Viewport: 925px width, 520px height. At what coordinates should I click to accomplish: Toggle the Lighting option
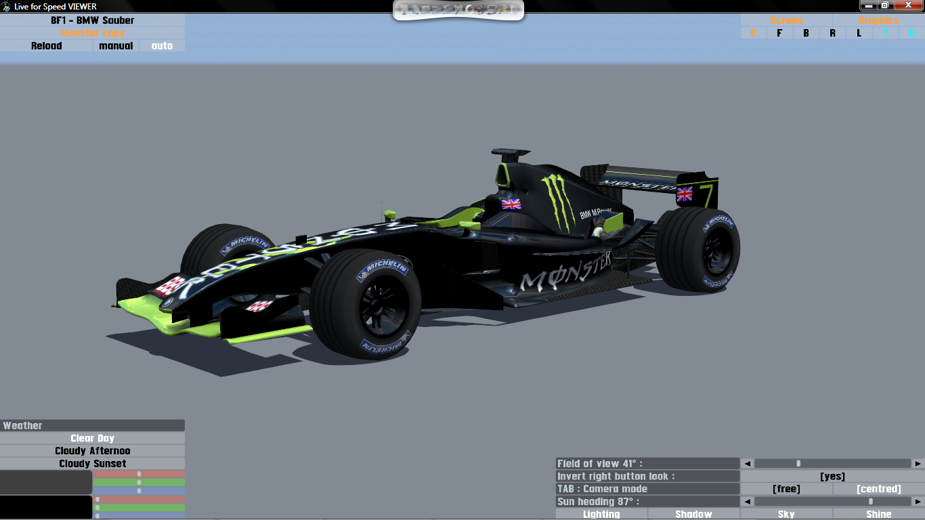tap(601, 515)
